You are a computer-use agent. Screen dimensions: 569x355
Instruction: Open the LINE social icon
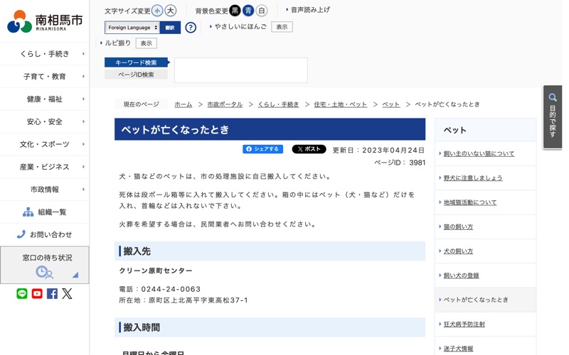[22, 293]
